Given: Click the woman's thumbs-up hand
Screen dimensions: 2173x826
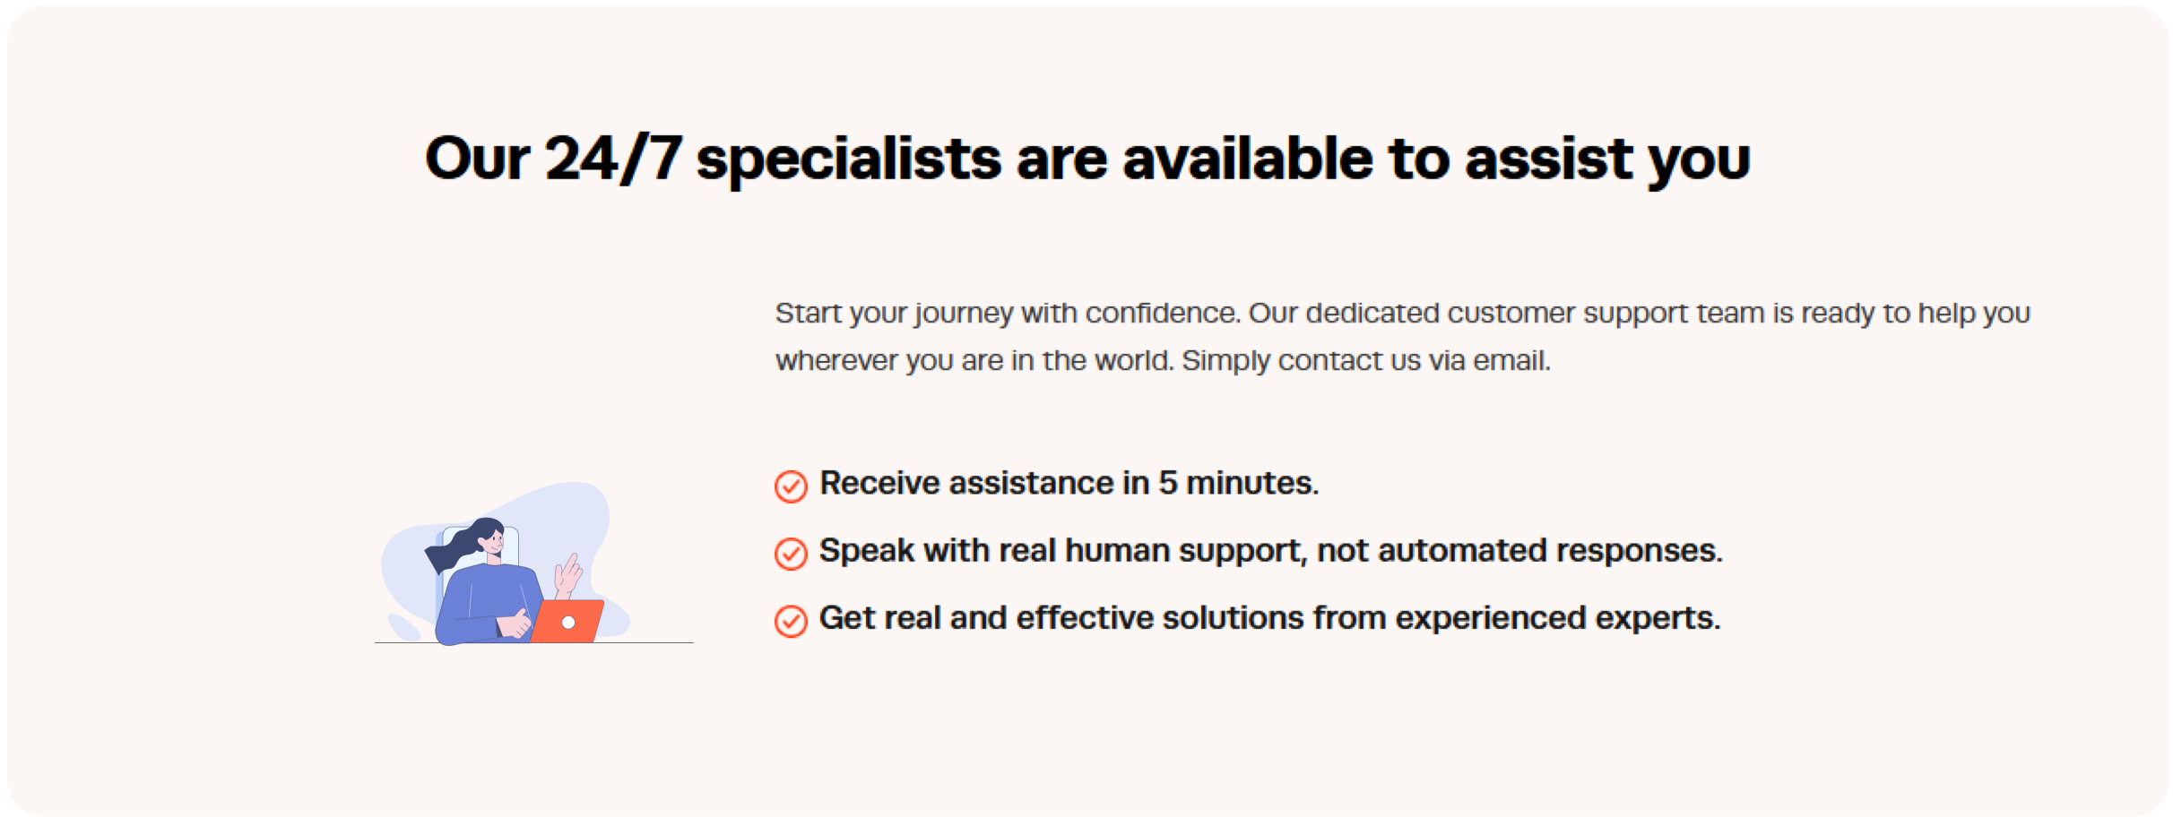Looking at the screenshot, I should click(x=515, y=623).
